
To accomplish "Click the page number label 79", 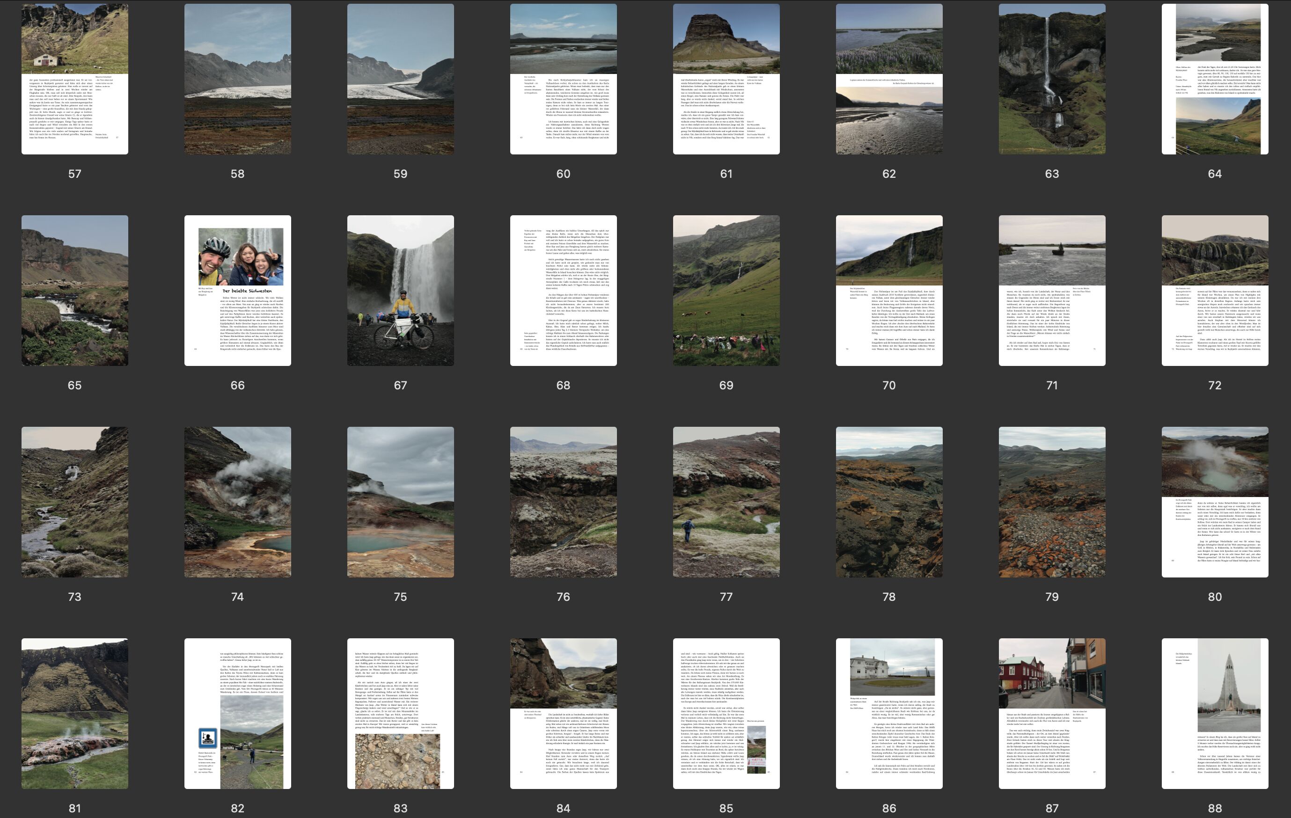I will click(x=1052, y=597).
